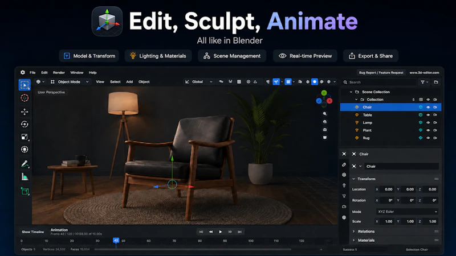Open the Window menu

[77, 73]
